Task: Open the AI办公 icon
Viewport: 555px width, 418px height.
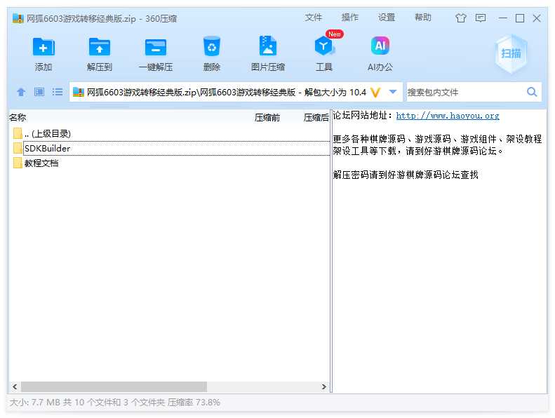Action: 380,46
